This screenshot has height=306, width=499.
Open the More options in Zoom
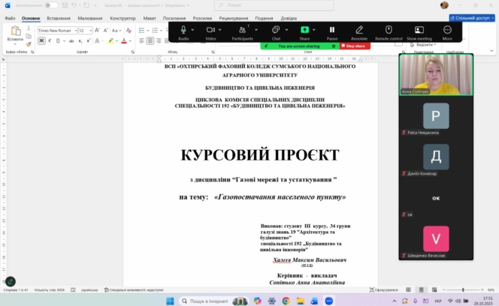[447, 30]
